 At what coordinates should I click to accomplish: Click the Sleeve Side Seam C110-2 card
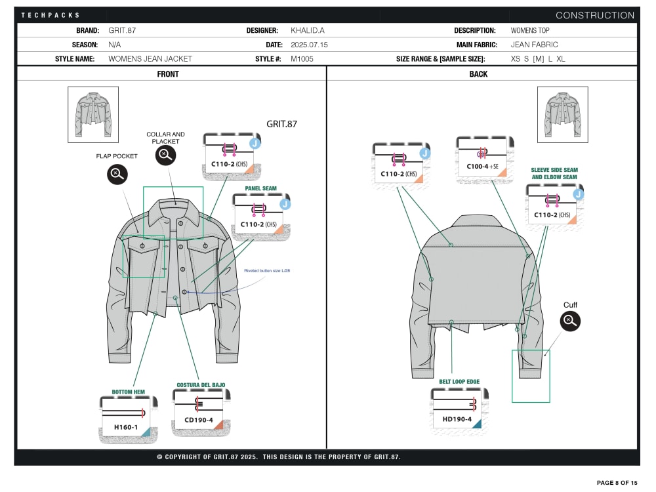(555, 207)
